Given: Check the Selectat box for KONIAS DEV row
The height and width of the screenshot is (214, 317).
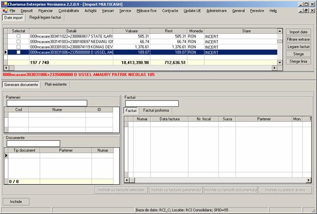Looking at the screenshot, I should point(19,47).
